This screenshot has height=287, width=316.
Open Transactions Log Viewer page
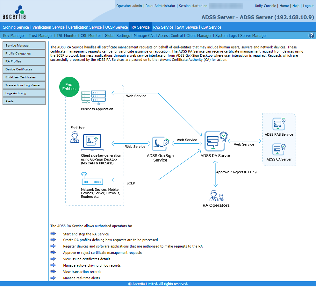point(24,85)
